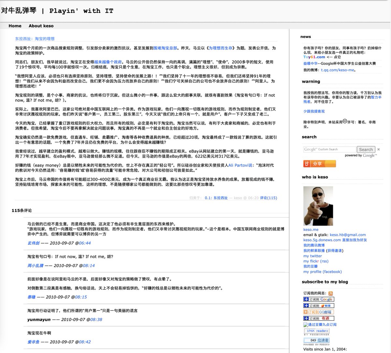Subscribe via the 订阅到QQ邮箱 badge

point(319,312)
